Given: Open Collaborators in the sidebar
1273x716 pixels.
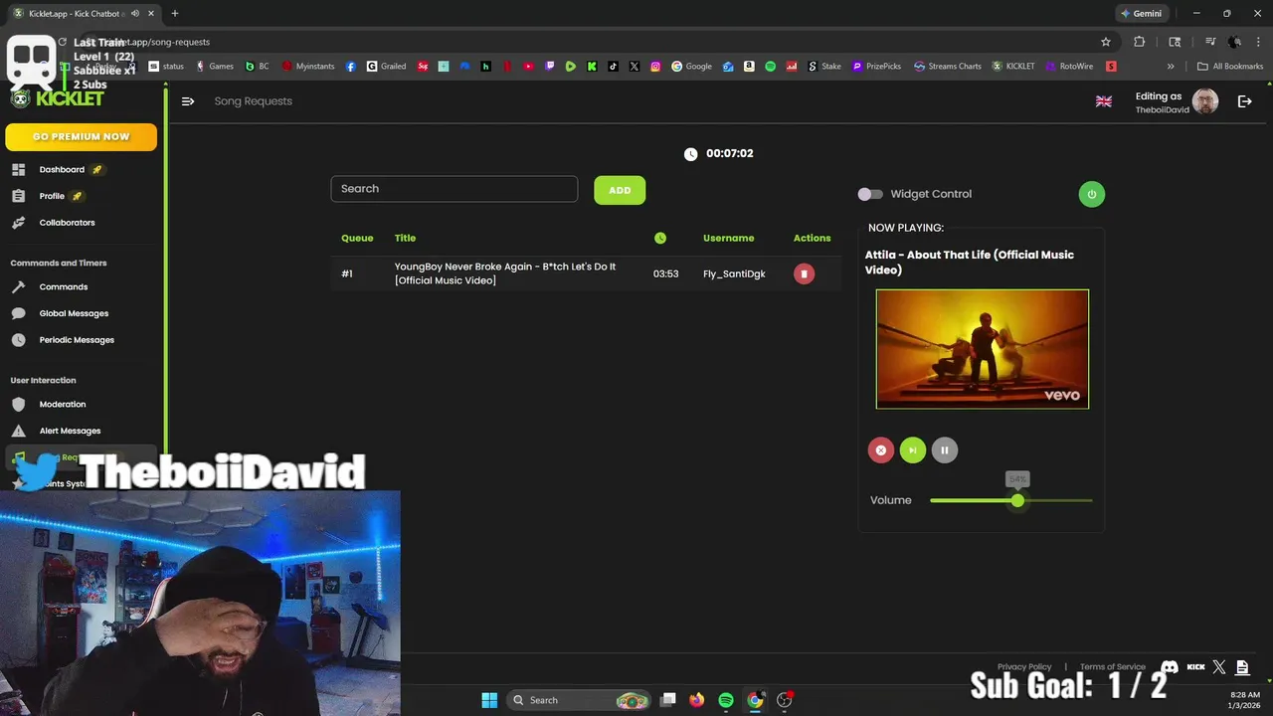Looking at the screenshot, I should click(67, 223).
